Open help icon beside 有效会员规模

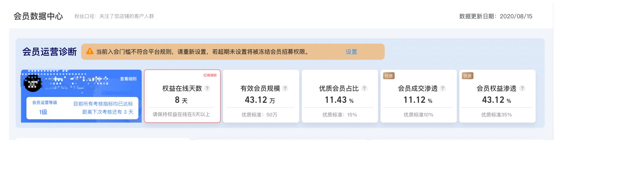point(285,88)
